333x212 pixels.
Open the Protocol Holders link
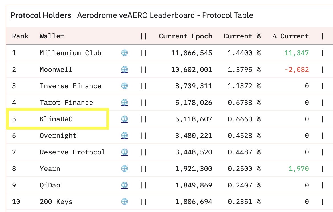pos(41,15)
